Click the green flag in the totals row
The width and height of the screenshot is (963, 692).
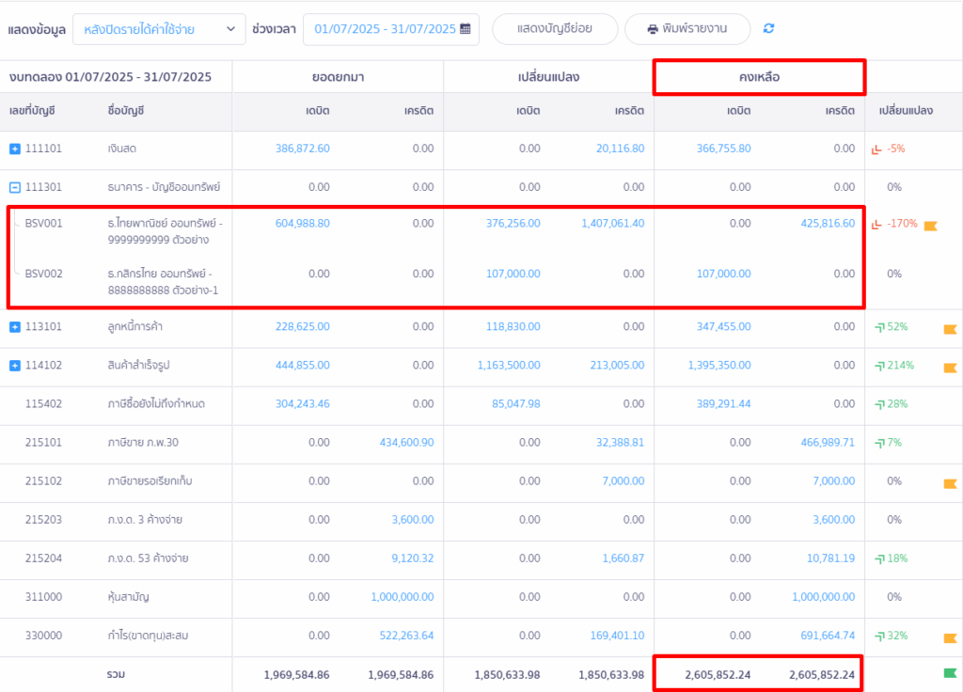point(950,673)
